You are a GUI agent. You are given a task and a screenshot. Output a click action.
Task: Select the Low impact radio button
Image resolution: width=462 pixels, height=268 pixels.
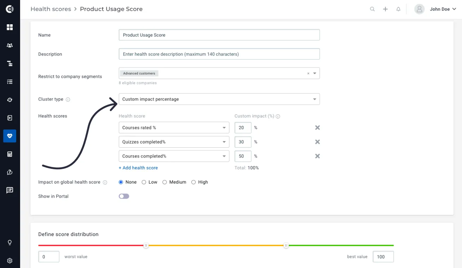(144, 182)
